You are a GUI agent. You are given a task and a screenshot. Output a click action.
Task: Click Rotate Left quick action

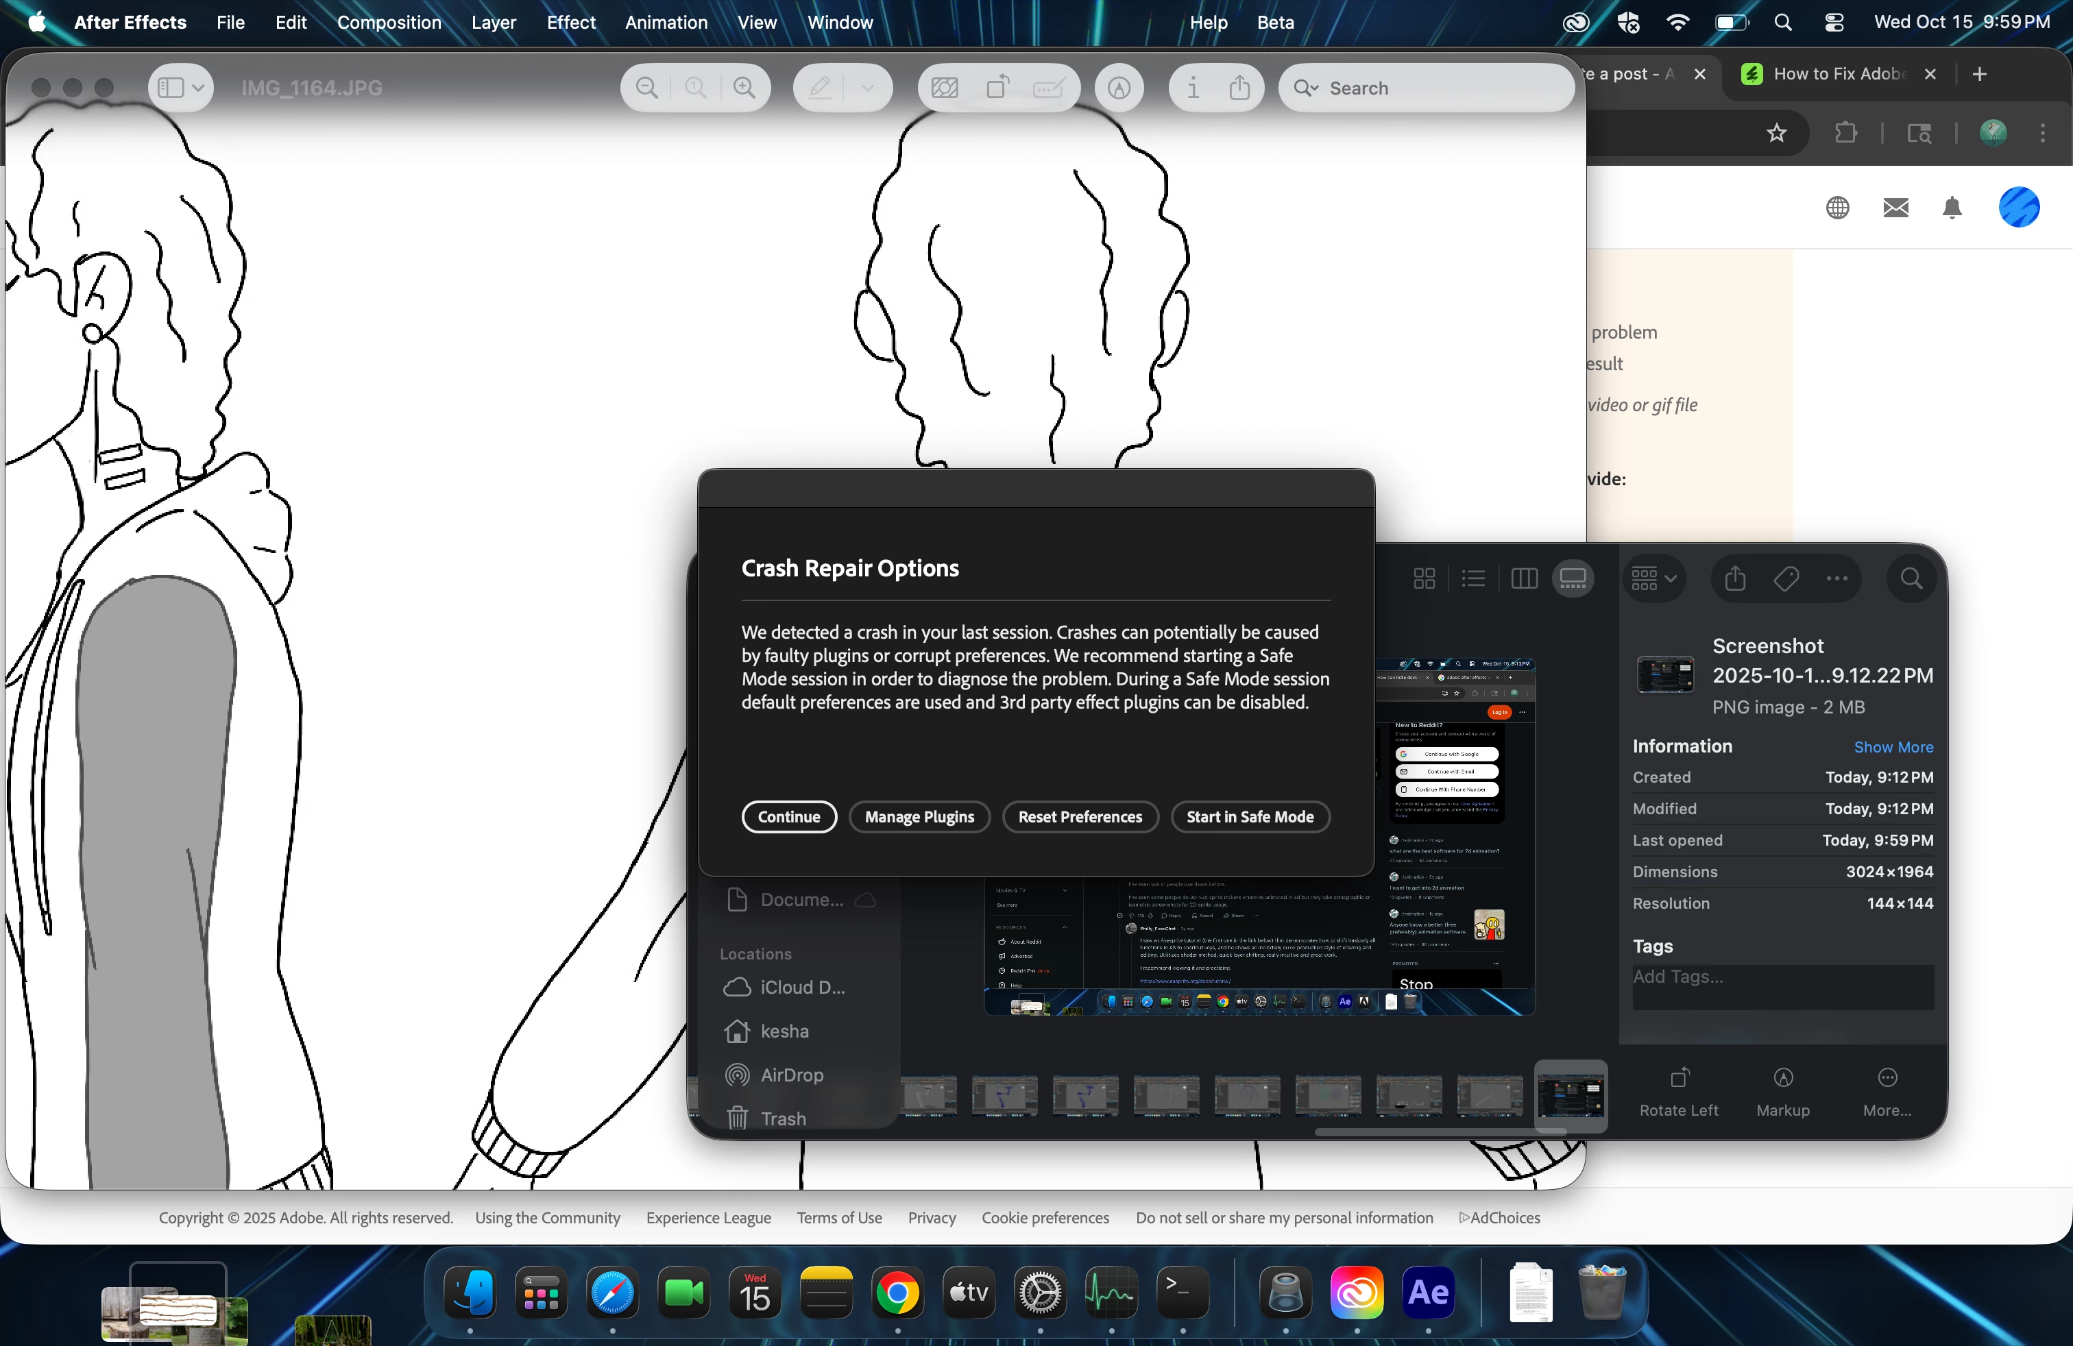(x=1678, y=1091)
